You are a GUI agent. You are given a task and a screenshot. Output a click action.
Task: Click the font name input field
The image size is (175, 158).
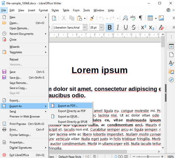68,28
